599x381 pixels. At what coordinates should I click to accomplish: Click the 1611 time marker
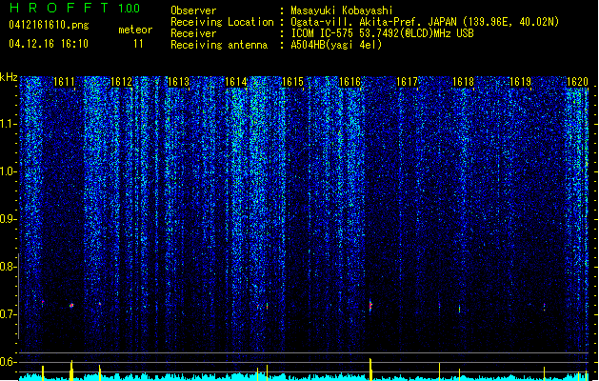point(64,81)
